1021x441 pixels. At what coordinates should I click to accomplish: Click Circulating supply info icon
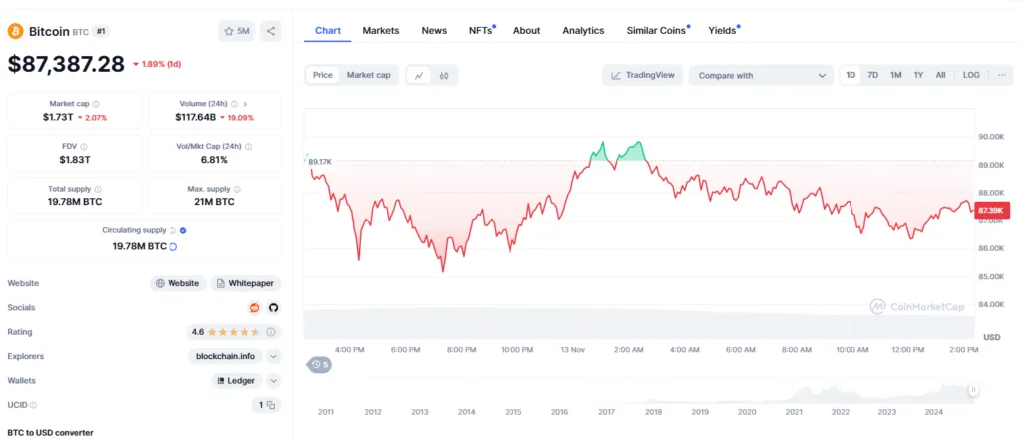pos(172,230)
